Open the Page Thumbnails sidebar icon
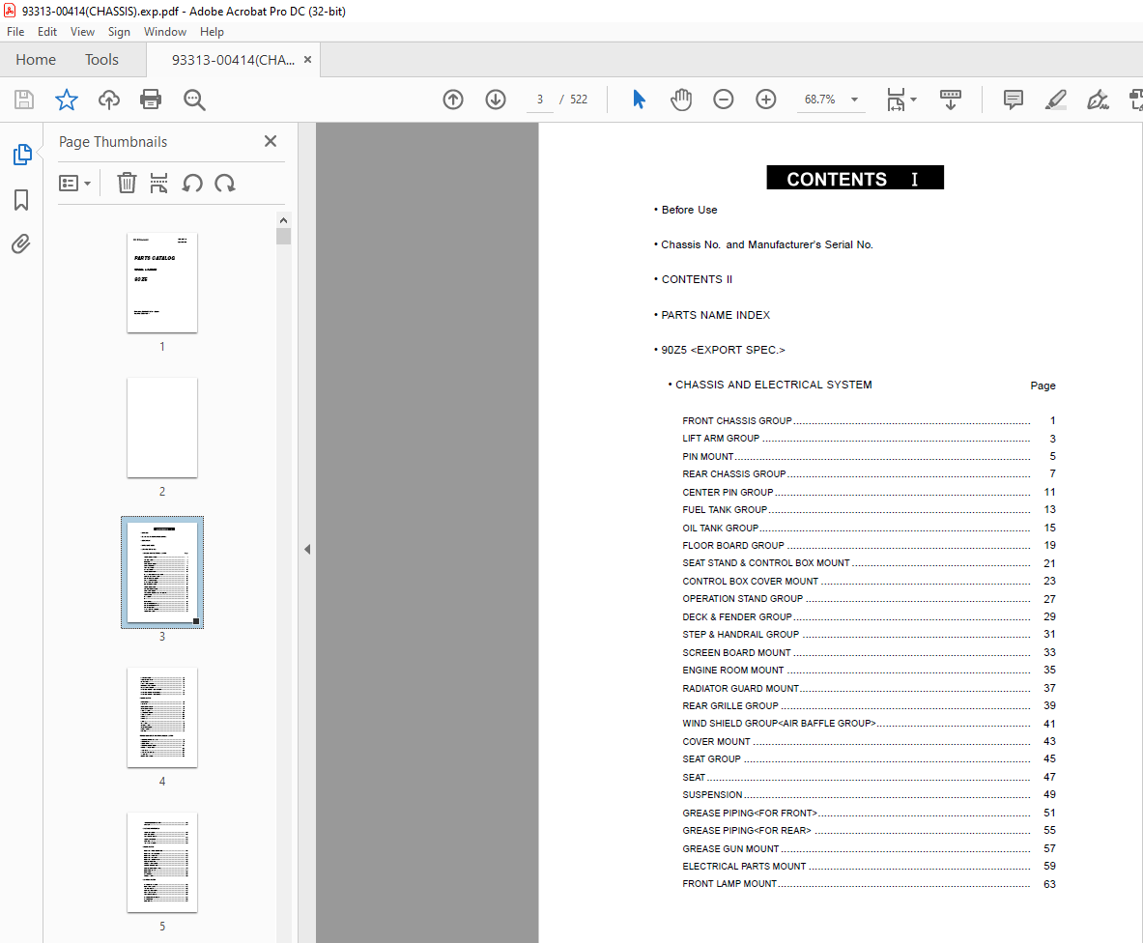Image resolution: width=1143 pixels, height=943 pixels. [x=22, y=155]
